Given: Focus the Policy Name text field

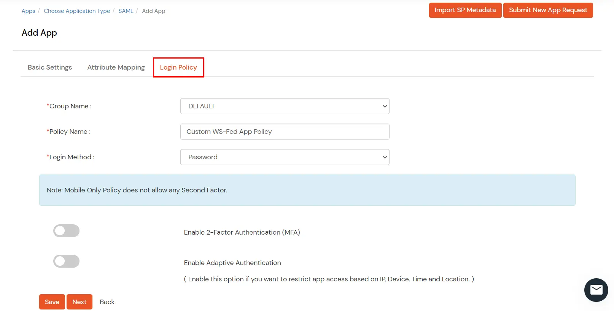Looking at the screenshot, I should coord(285,132).
